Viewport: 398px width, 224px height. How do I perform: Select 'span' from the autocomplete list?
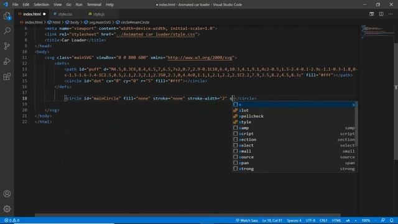294,163
